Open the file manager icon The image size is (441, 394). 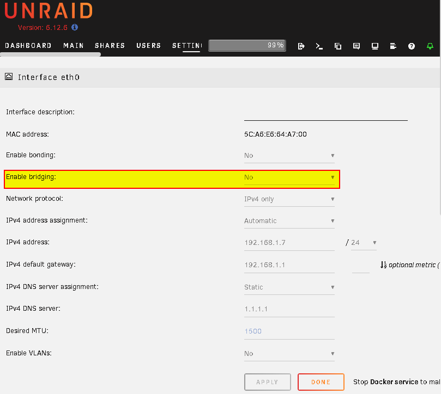coord(338,46)
